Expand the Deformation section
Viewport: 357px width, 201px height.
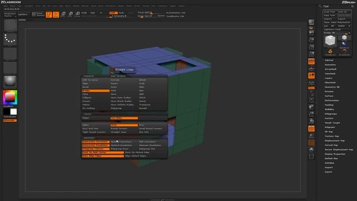[332, 100]
